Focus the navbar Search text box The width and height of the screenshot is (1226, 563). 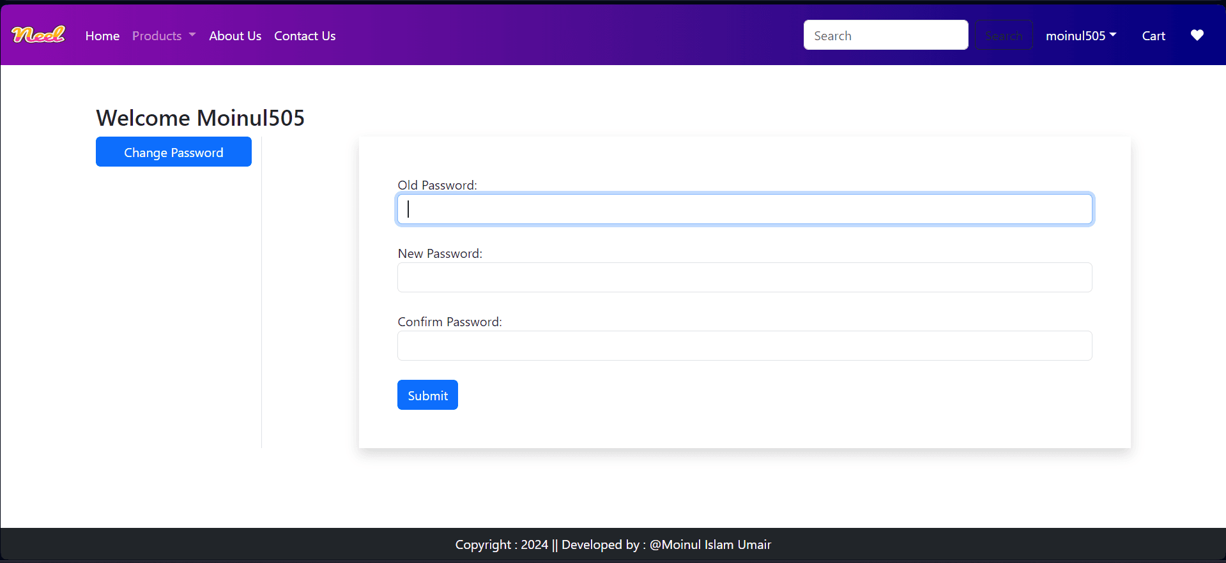[x=885, y=35]
